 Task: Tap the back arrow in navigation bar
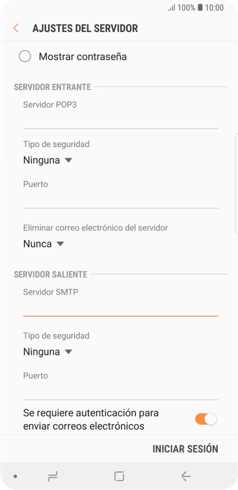(186, 476)
